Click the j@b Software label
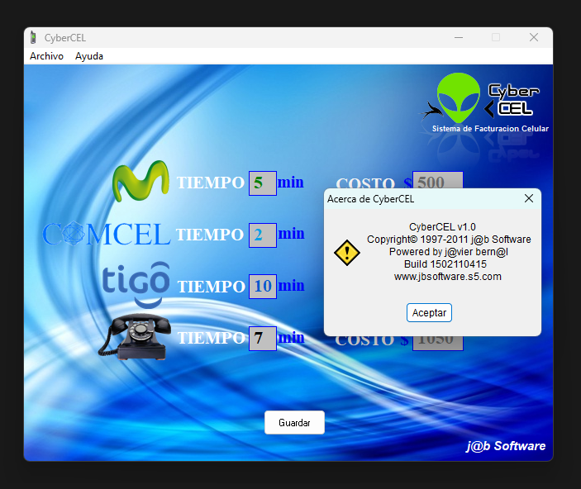The height and width of the screenshot is (489, 581). [505, 446]
